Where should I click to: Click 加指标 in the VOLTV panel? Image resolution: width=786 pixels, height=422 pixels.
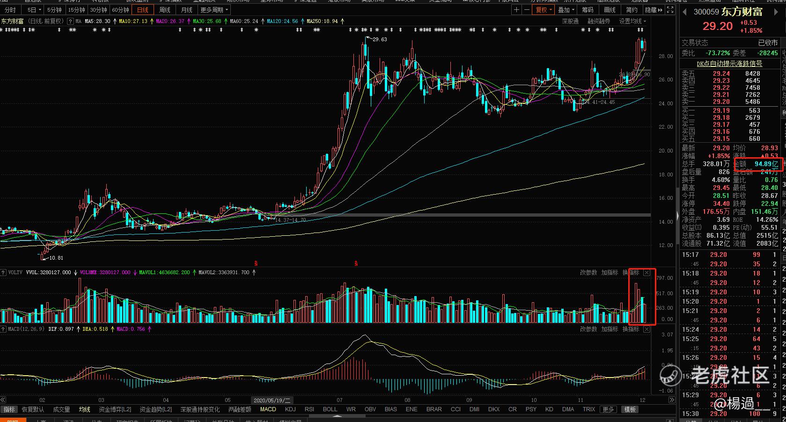pos(610,272)
